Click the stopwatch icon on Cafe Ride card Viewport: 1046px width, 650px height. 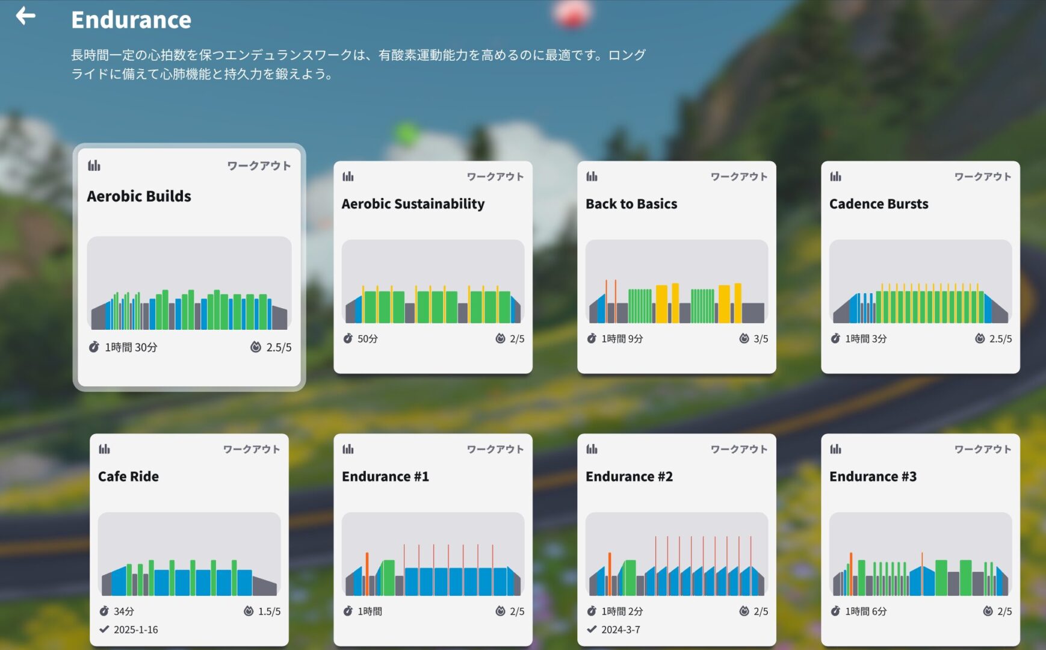pos(106,610)
